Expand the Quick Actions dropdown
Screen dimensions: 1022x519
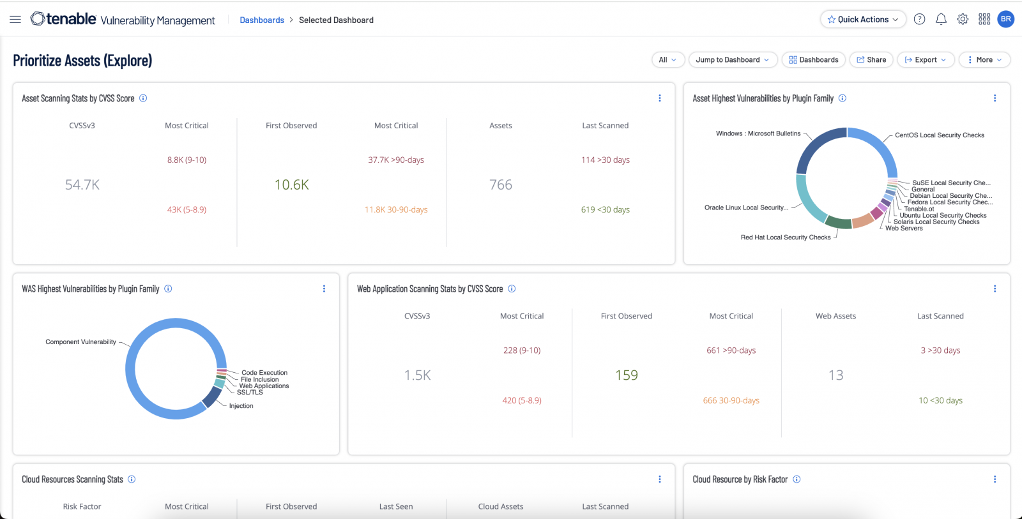[x=862, y=19]
